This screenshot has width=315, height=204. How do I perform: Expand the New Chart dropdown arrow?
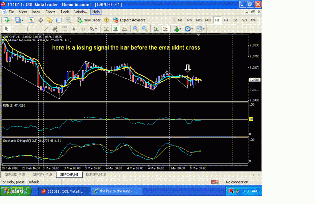(x=11, y=20)
